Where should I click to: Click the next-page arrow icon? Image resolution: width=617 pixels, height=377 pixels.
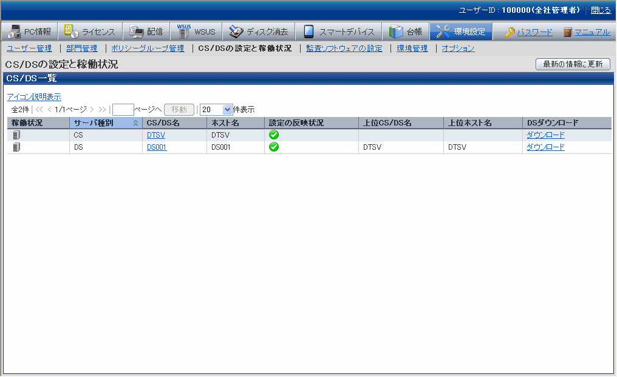(92, 110)
